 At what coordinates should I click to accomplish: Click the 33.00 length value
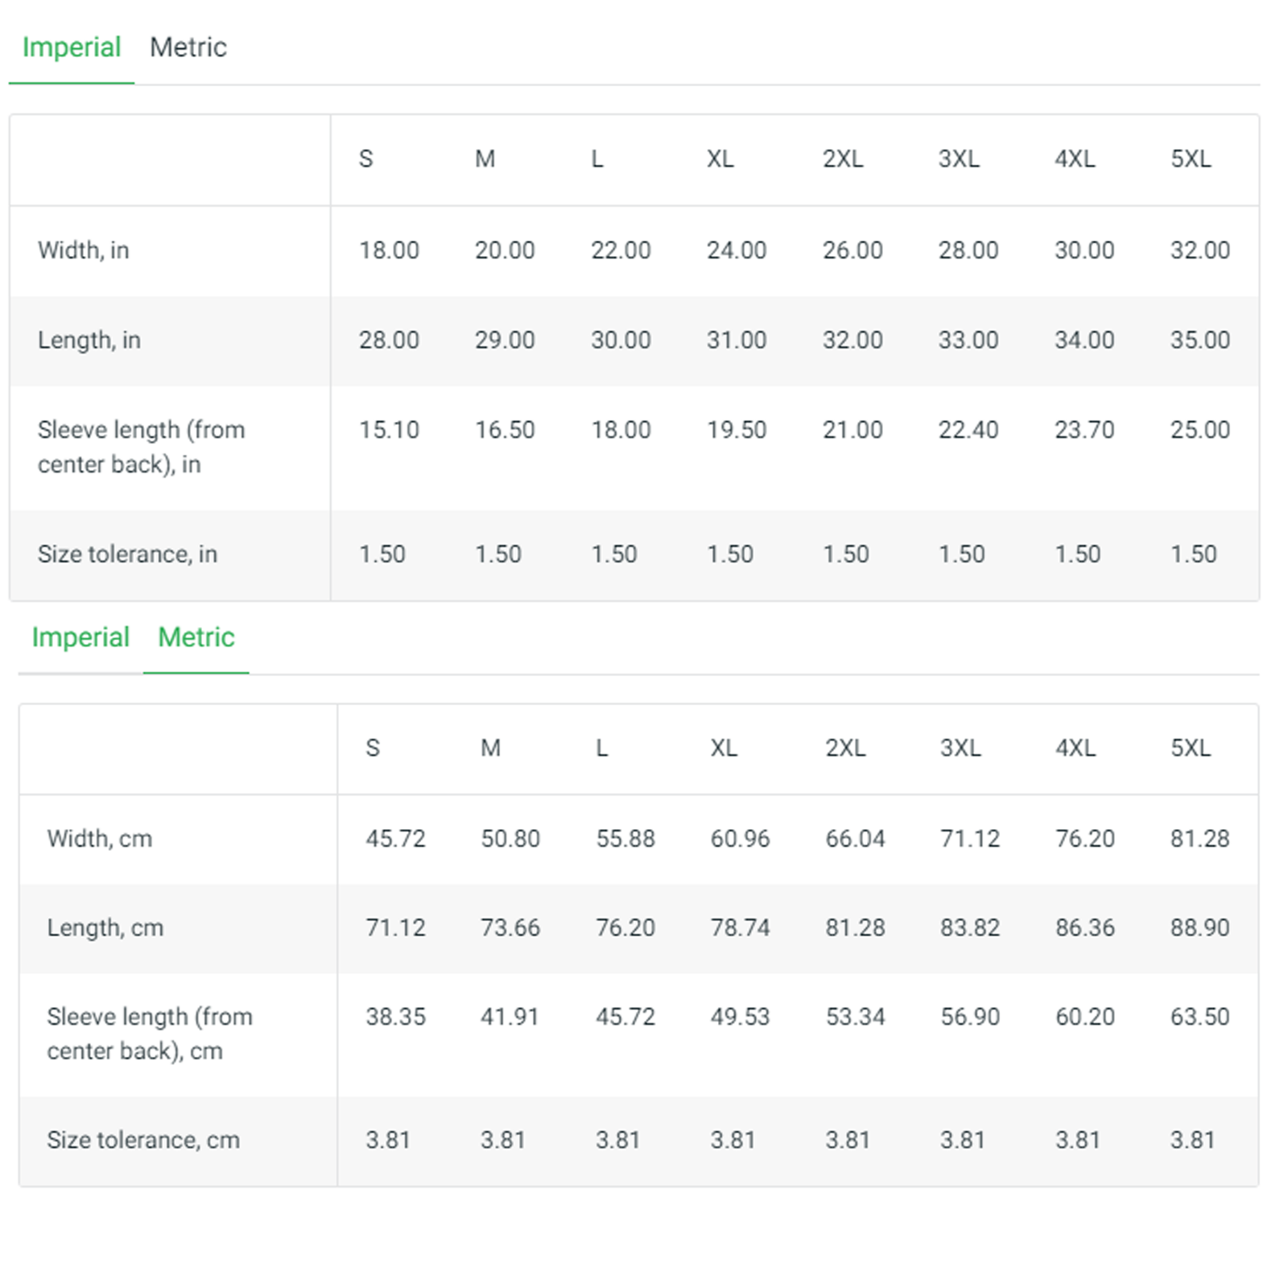tap(968, 340)
